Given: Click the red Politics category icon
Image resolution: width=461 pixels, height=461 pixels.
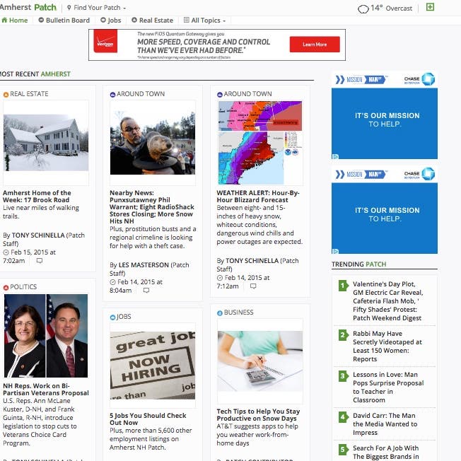Looking at the screenshot, I should 6,288.
